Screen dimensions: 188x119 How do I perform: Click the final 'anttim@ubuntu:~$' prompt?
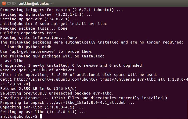click(x=19, y=116)
